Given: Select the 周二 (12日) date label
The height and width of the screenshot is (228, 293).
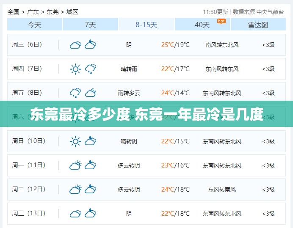Looking at the screenshot, I should [x=29, y=189].
